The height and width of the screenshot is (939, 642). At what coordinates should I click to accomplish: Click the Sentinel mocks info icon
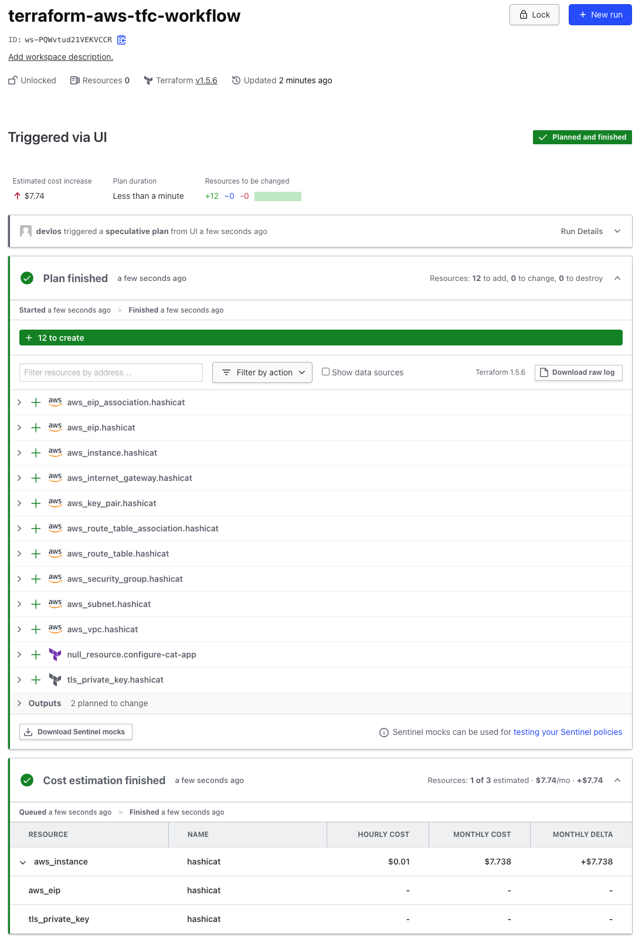384,733
